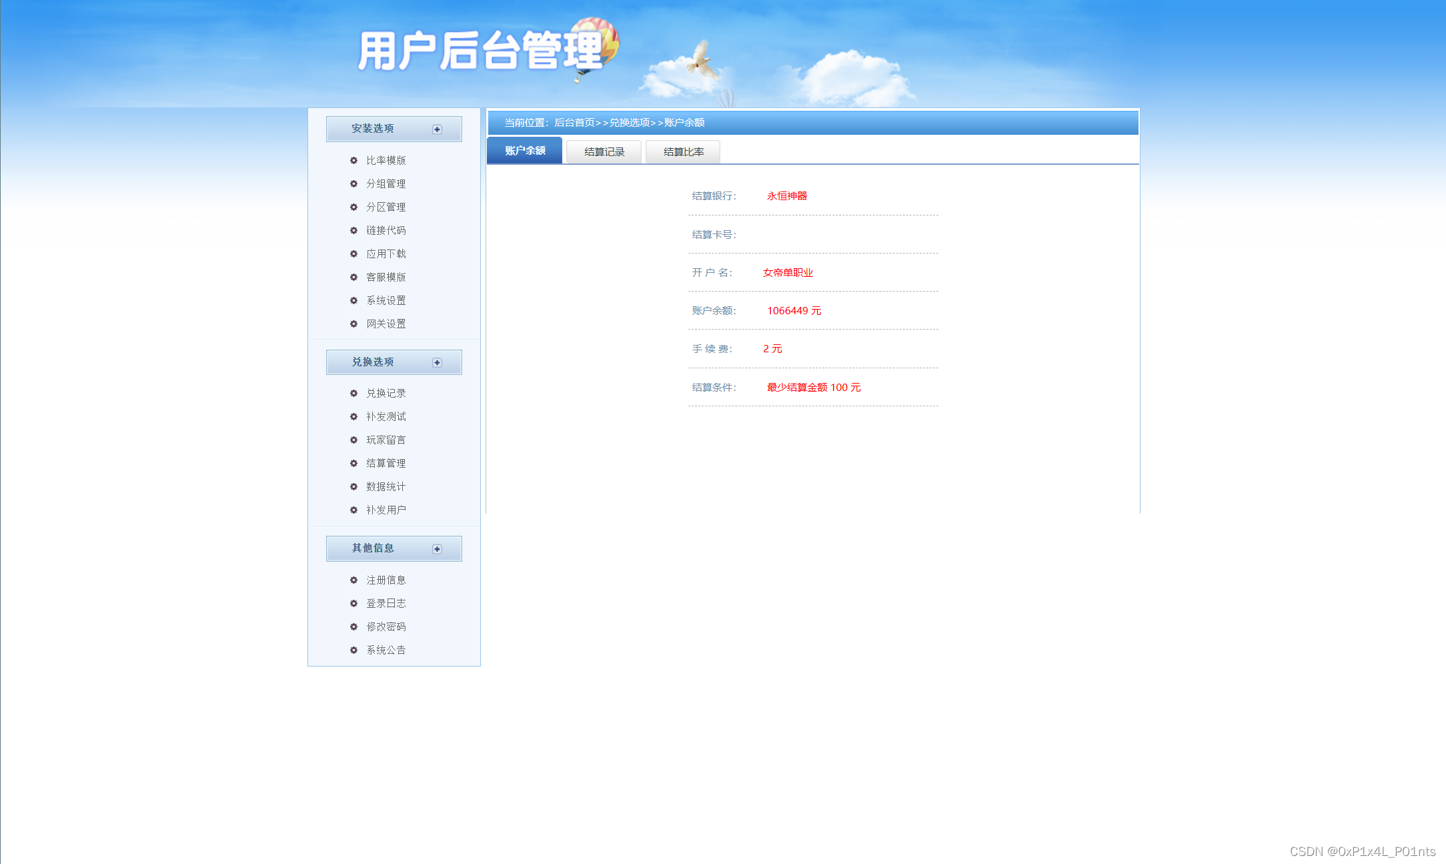This screenshot has width=1446, height=864.
Task: Collapse the 其他信息 section plus icon
Action: (437, 549)
